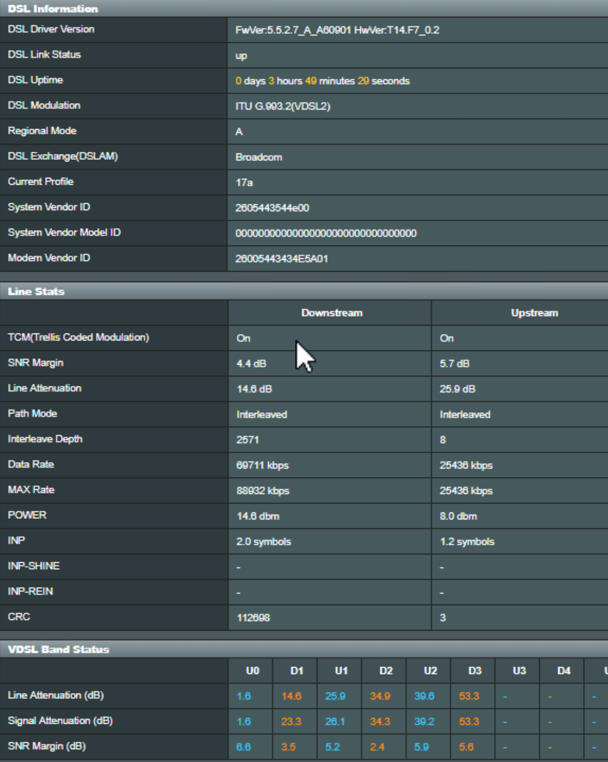Click the downstream Data Rate 69711 kbps
Screen dimensions: 608x762
click(262, 466)
